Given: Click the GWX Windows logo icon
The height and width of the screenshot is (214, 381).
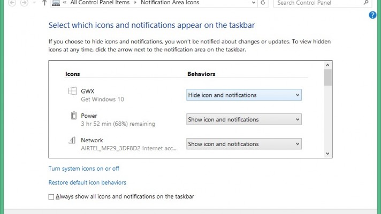Looking at the screenshot, I should click(72, 91).
